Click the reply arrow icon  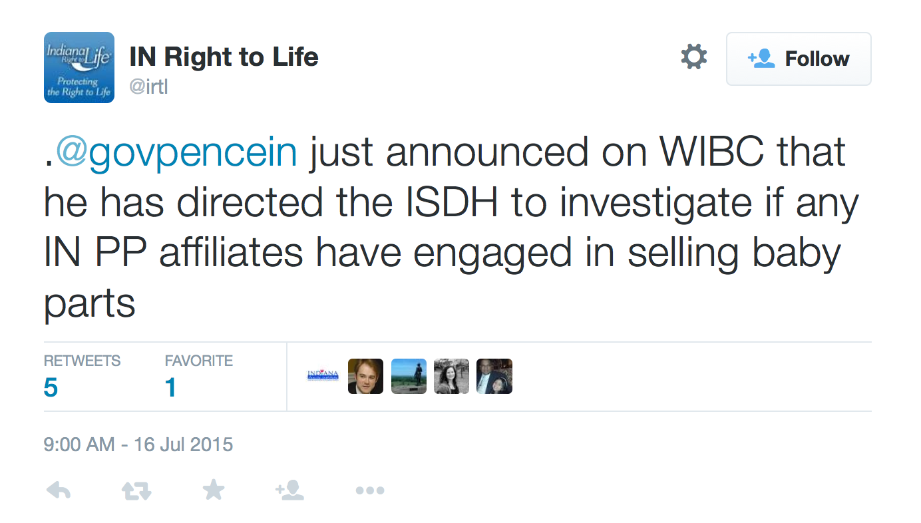(x=59, y=491)
